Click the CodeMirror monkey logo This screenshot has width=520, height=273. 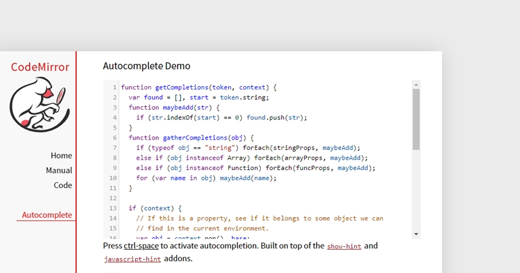pos(40,104)
